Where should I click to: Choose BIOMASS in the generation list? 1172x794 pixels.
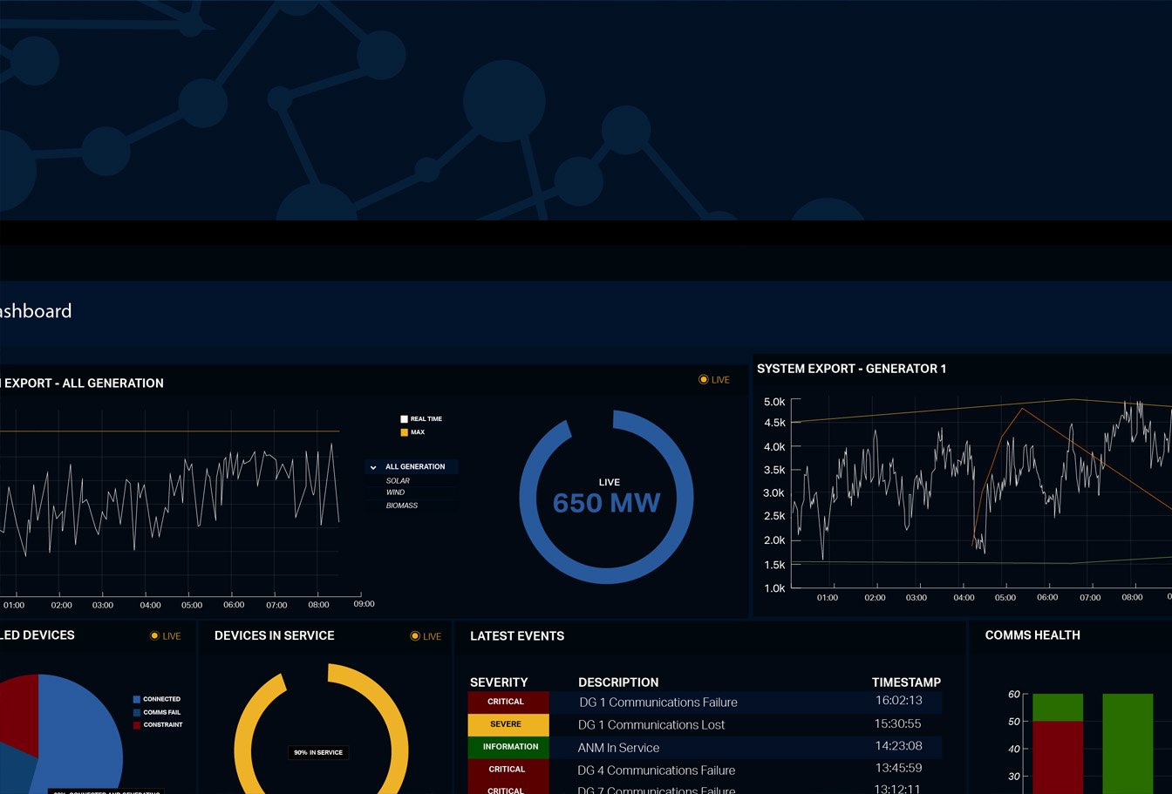tap(401, 506)
